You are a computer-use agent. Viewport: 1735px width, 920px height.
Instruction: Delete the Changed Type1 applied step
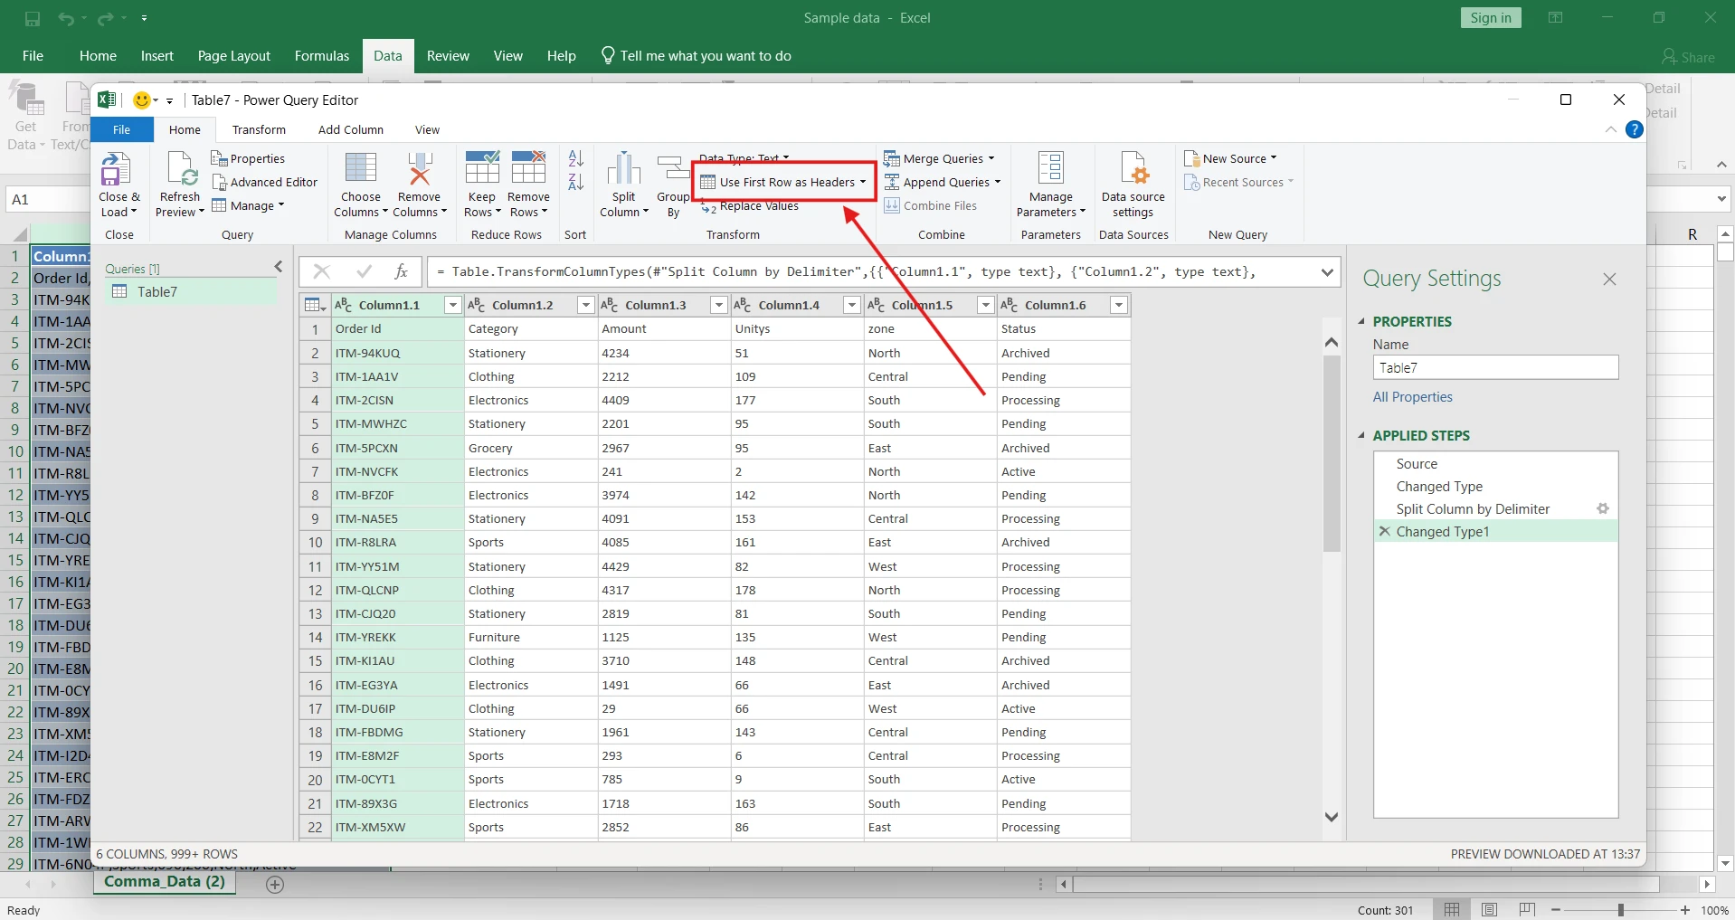(1384, 532)
